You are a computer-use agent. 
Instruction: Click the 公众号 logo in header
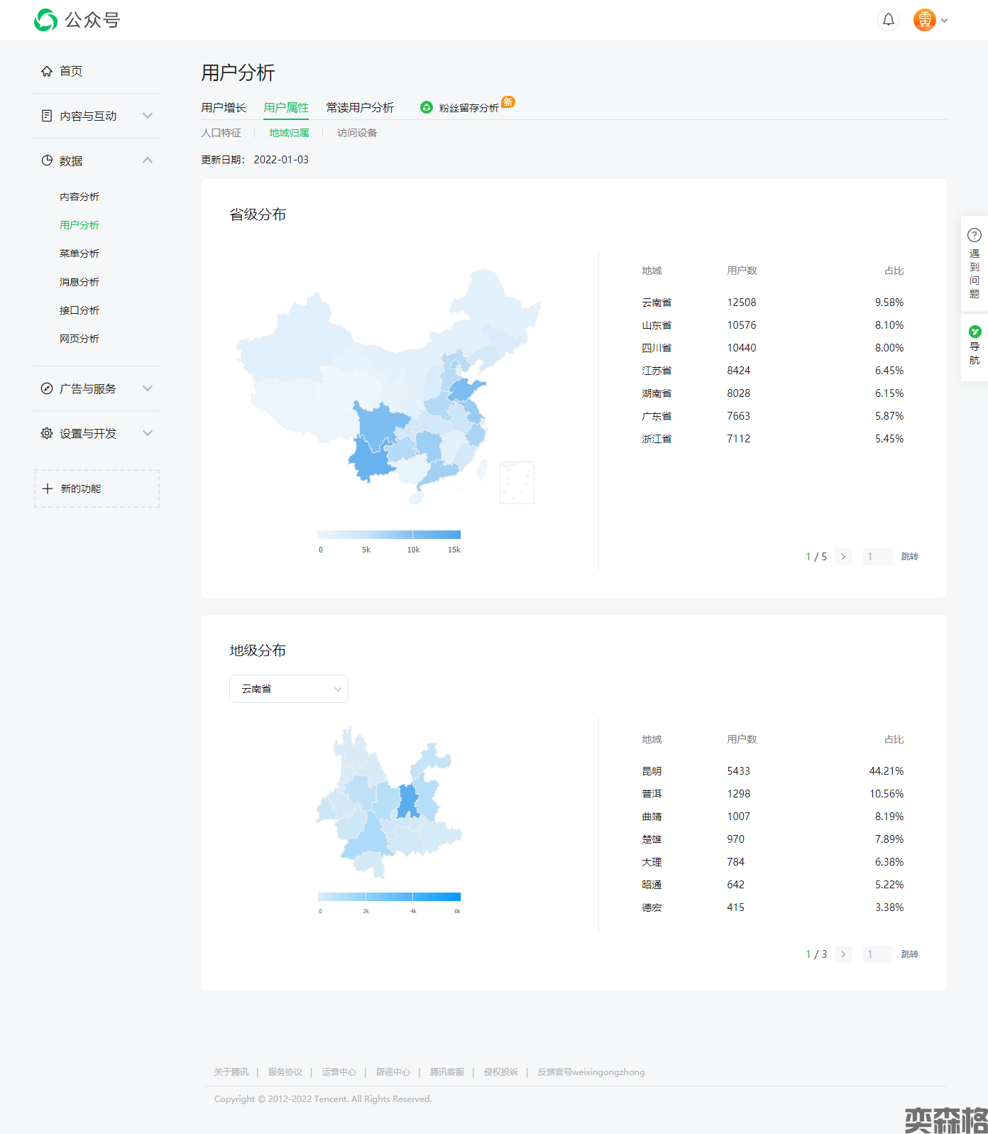click(77, 20)
